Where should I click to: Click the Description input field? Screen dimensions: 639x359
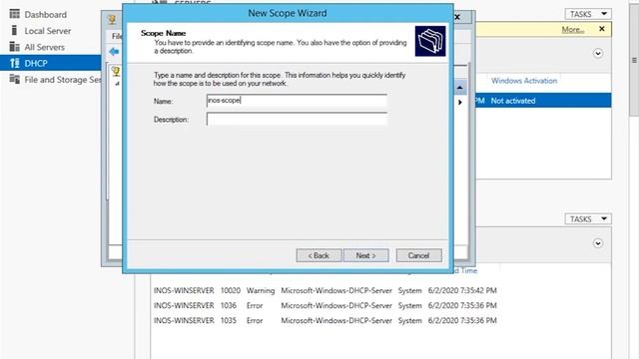pyautogui.click(x=297, y=119)
